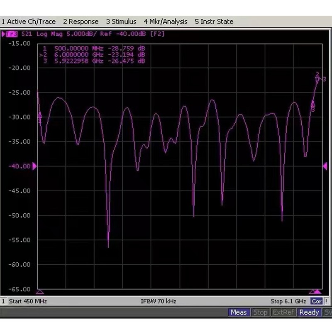Click the channel 1 indicator in status bar
This screenshot has width=332, height=332.
point(3,301)
